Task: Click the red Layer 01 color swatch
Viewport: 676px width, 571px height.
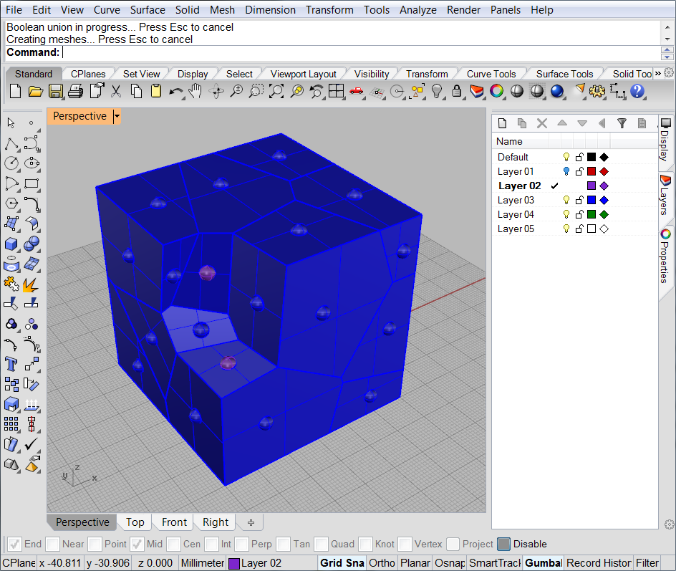Action: tap(591, 171)
